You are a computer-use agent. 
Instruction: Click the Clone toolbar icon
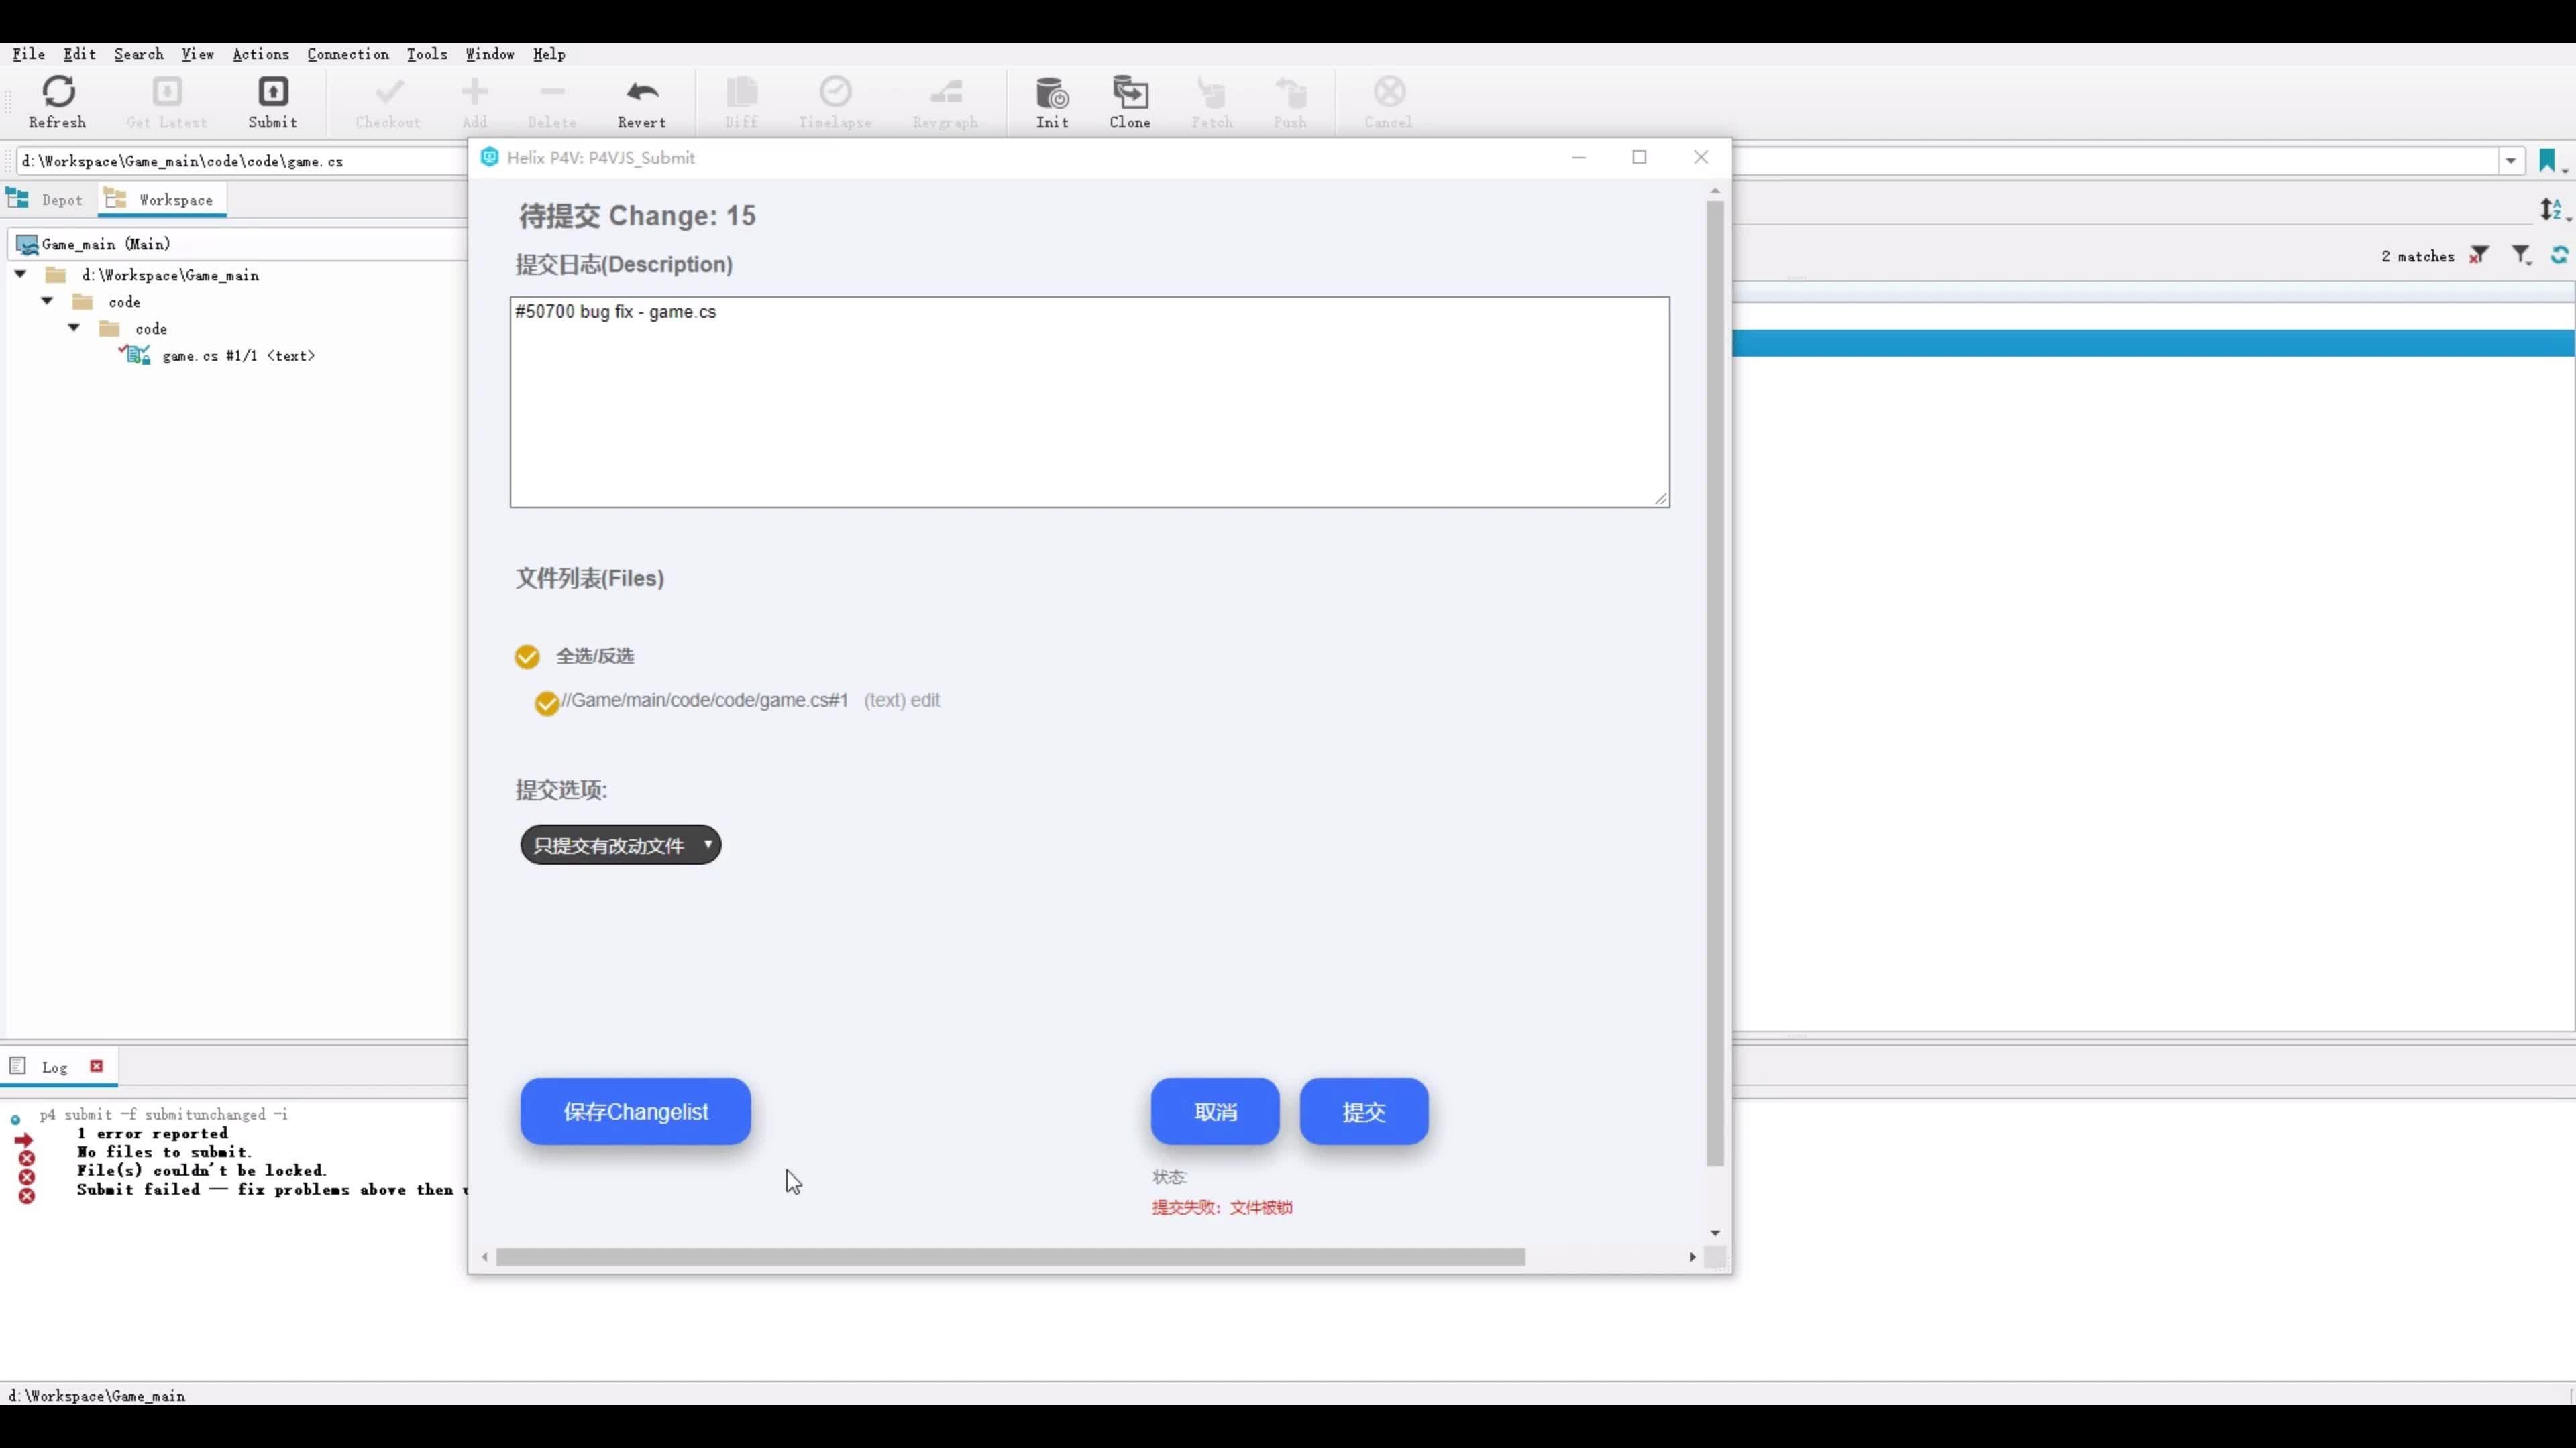pyautogui.click(x=1129, y=101)
